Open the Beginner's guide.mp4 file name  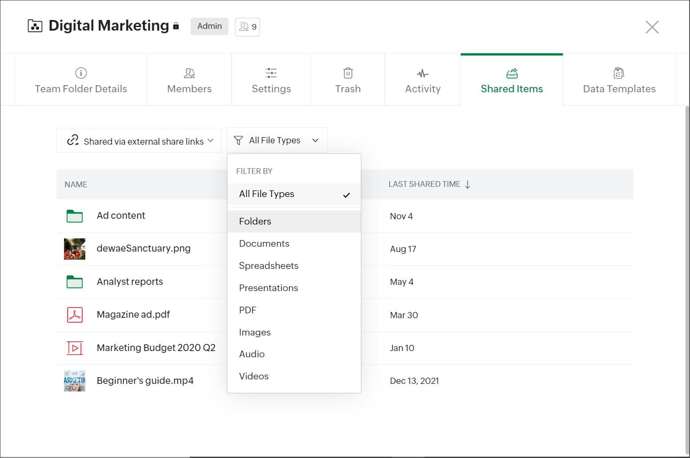point(145,381)
